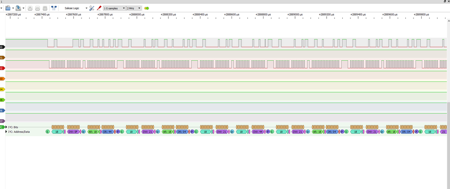The image size is (450, 189).
Task: Click the red channel 02 label
Action: (2, 68)
